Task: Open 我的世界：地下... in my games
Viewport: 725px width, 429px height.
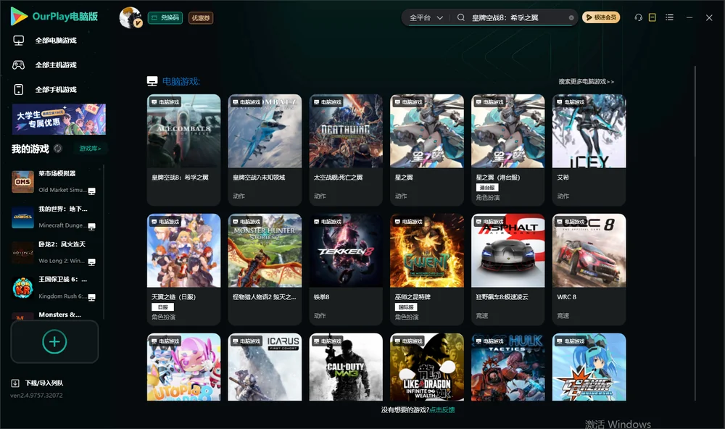Action: (54, 217)
